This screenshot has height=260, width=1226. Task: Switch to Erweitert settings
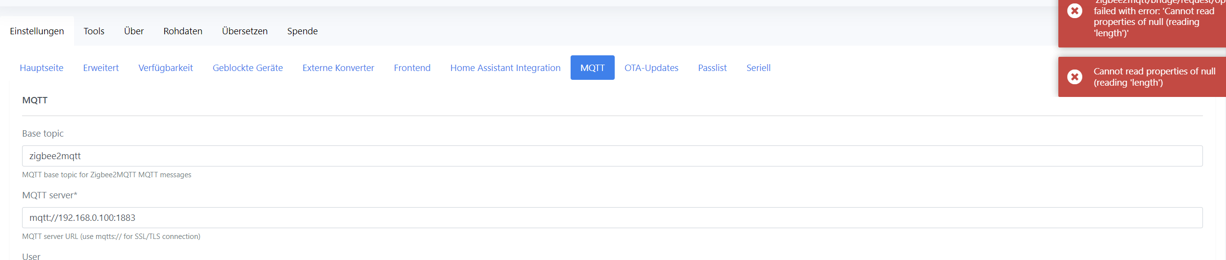(101, 68)
